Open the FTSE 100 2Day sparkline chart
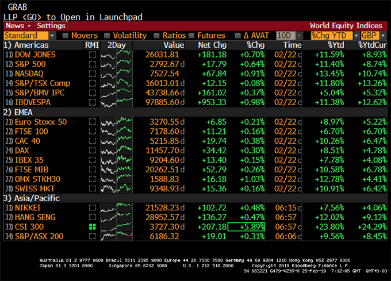This screenshot has width=391, height=281. (x=117, y=131)
